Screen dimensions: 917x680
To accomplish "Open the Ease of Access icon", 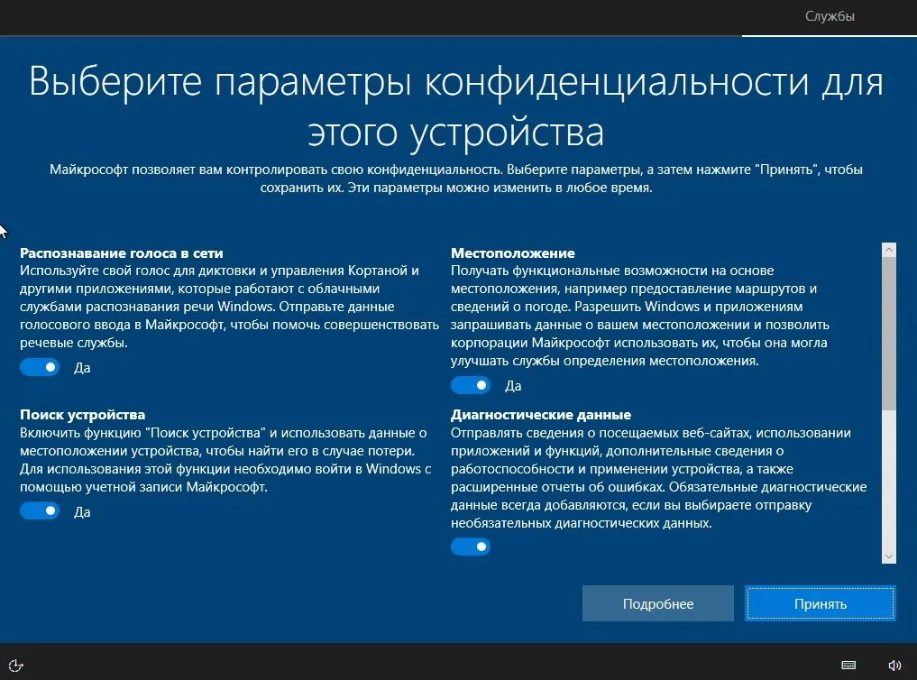I will 16,666.
